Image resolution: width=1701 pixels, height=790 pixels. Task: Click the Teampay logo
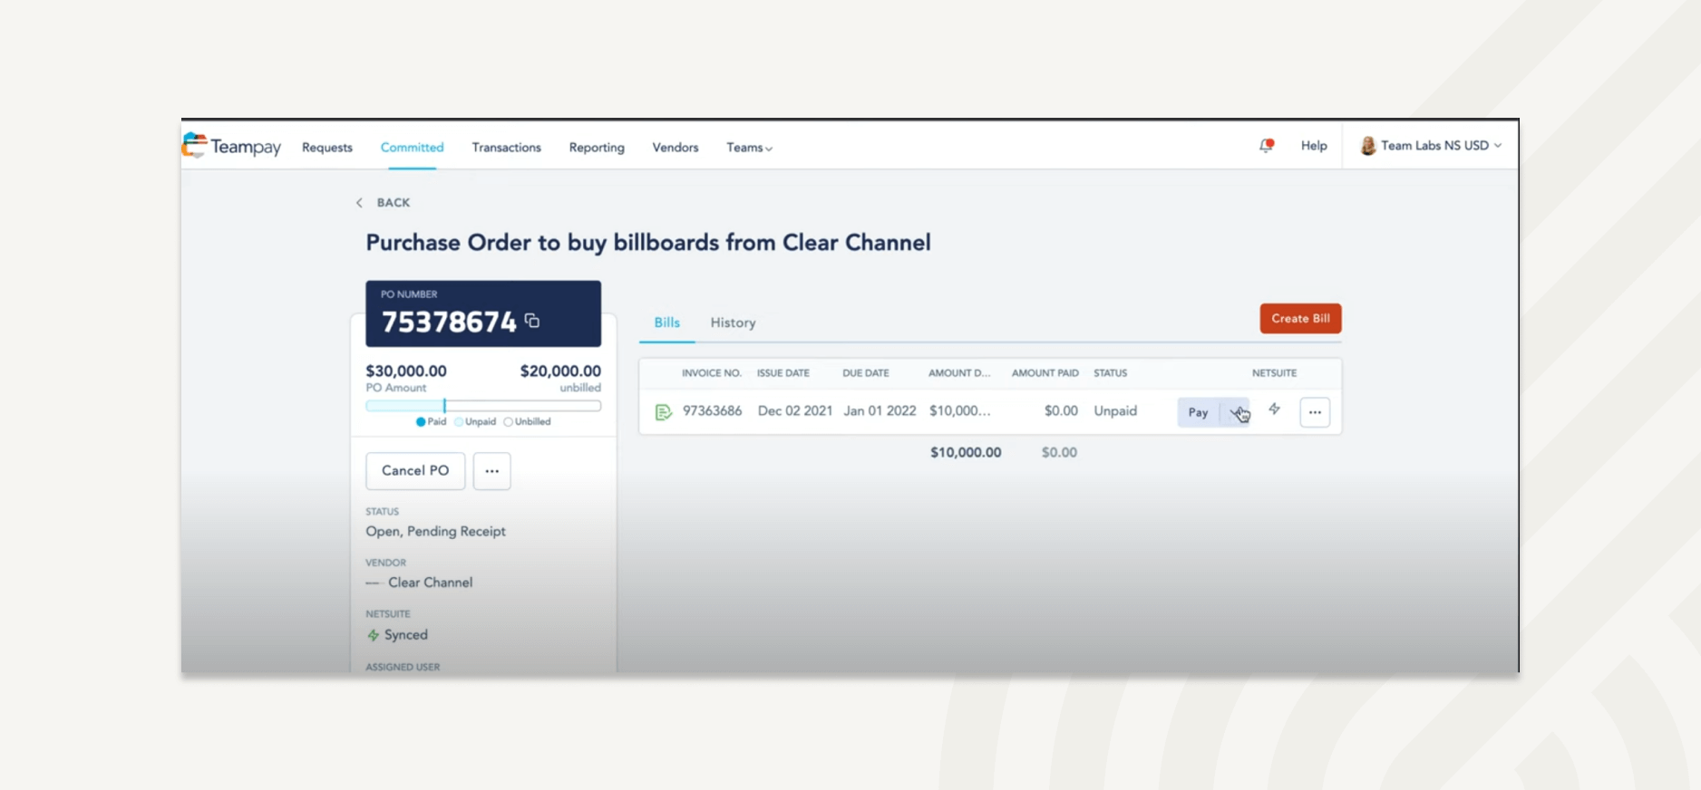tap(232, 146)
